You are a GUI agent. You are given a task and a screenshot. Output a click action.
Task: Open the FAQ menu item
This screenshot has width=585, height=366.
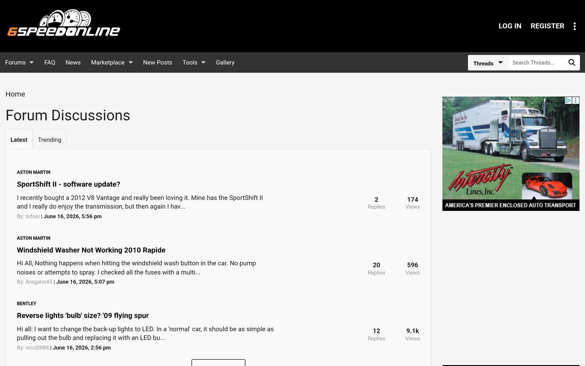50,62
